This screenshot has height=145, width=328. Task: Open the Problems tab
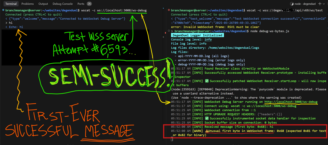coord(28,4)
